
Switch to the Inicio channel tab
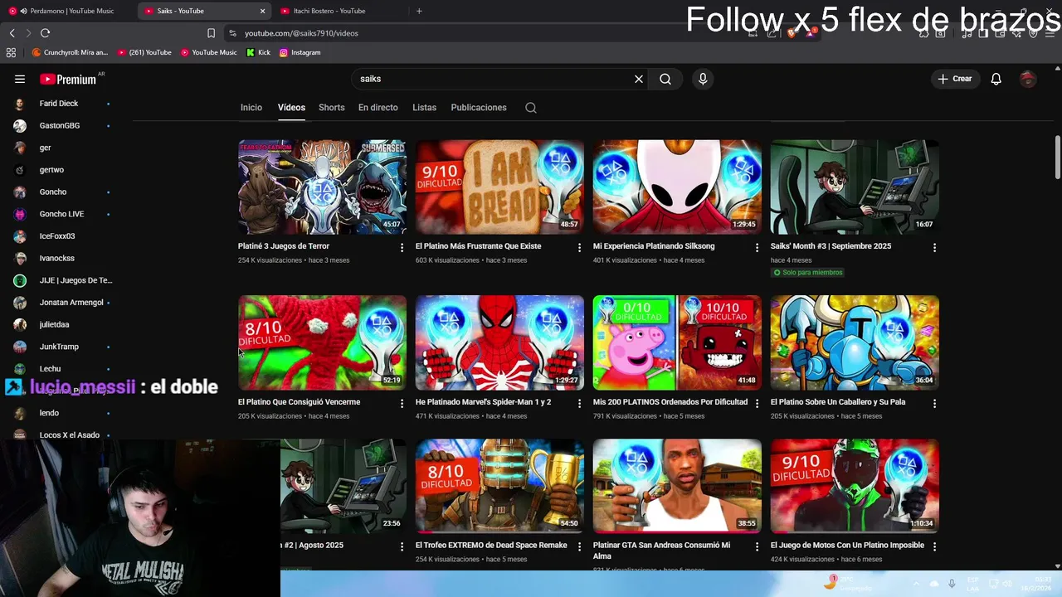251,108
